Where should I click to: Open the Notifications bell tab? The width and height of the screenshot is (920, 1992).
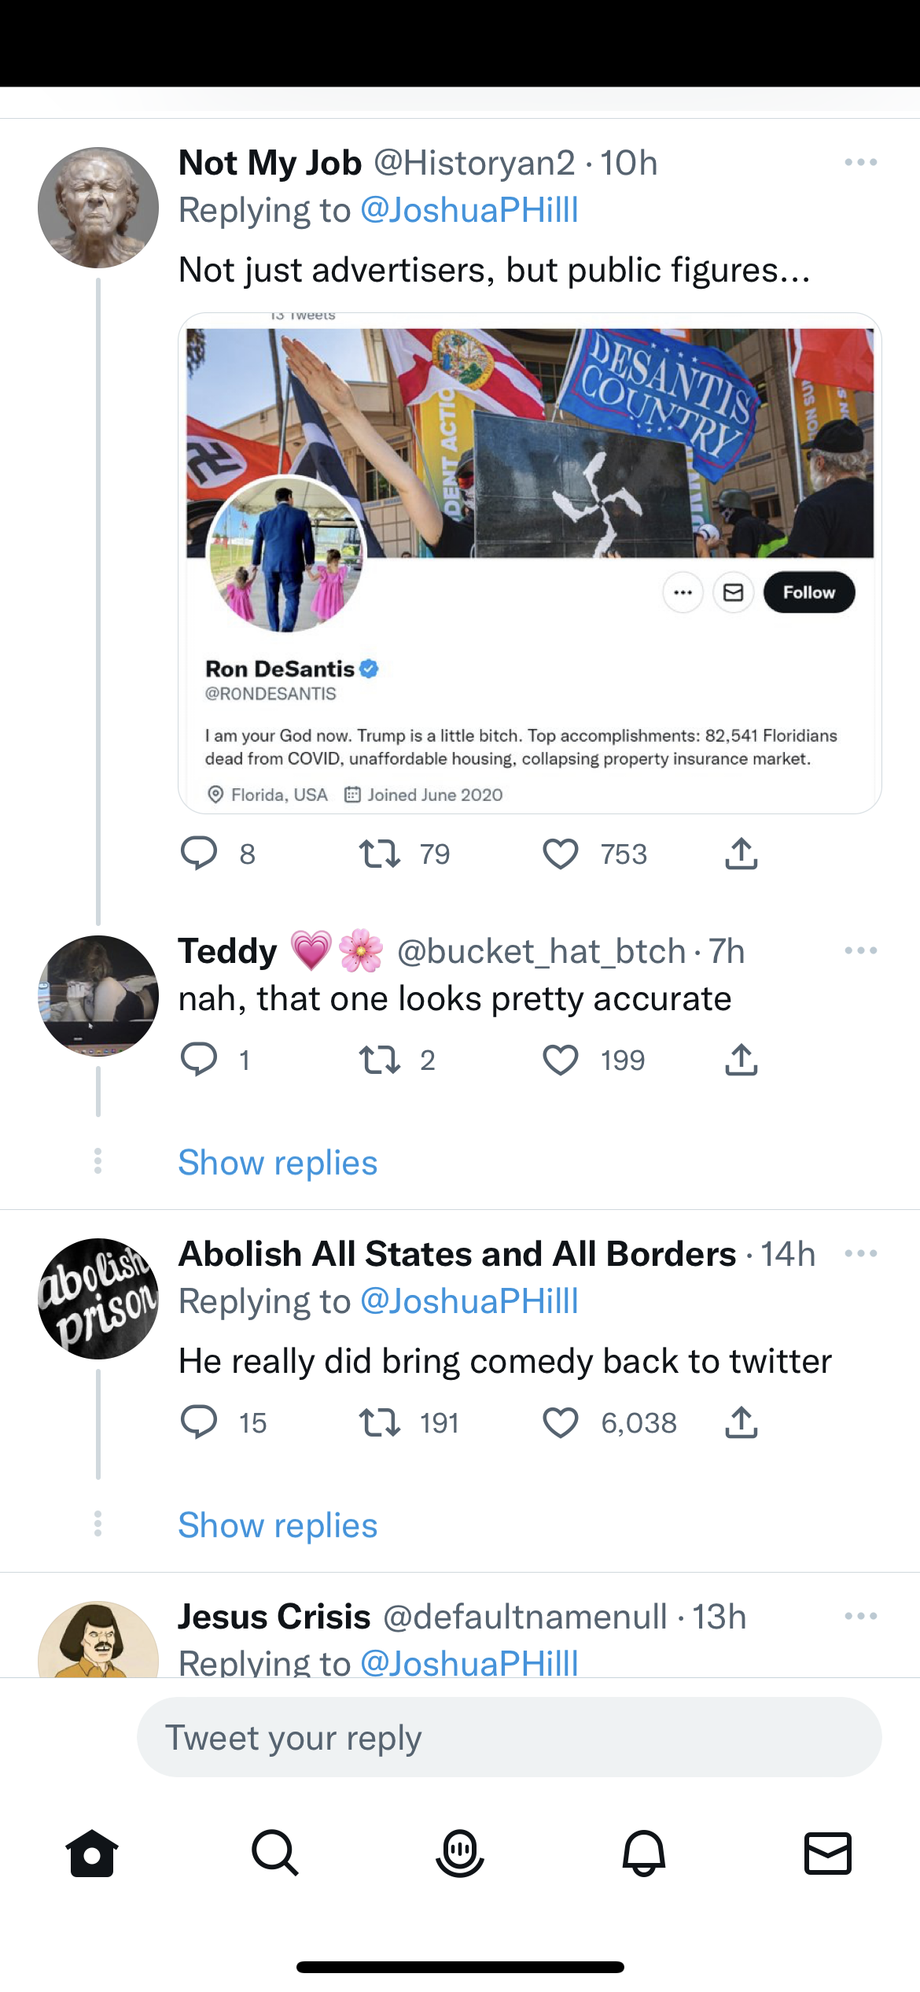point(644,1854)
